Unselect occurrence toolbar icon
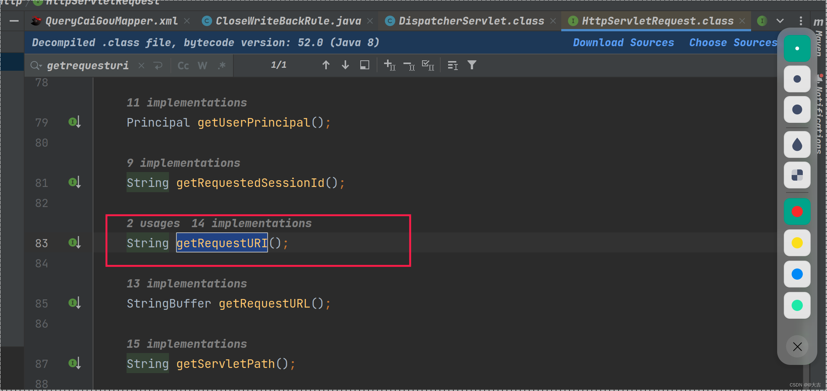827x391 pixels. coord(409,66)
